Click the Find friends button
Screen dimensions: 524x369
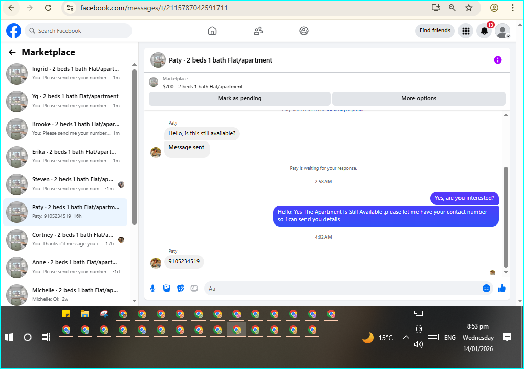click(x=435, y=30)
